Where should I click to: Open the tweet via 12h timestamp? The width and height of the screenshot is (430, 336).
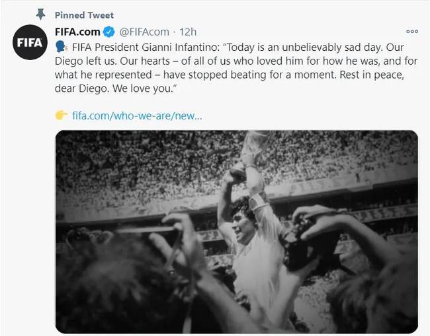point(188,32)
